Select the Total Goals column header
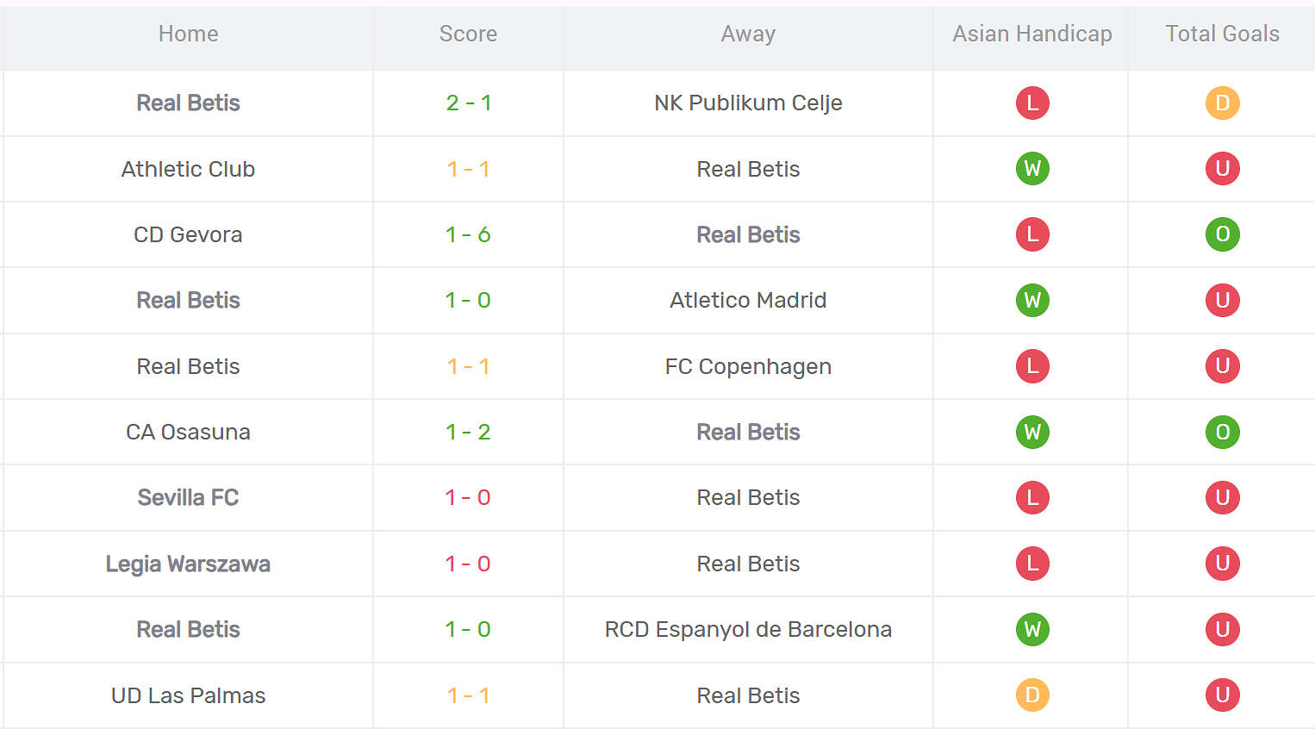 pyautogui.click(x=1222, y=34)
